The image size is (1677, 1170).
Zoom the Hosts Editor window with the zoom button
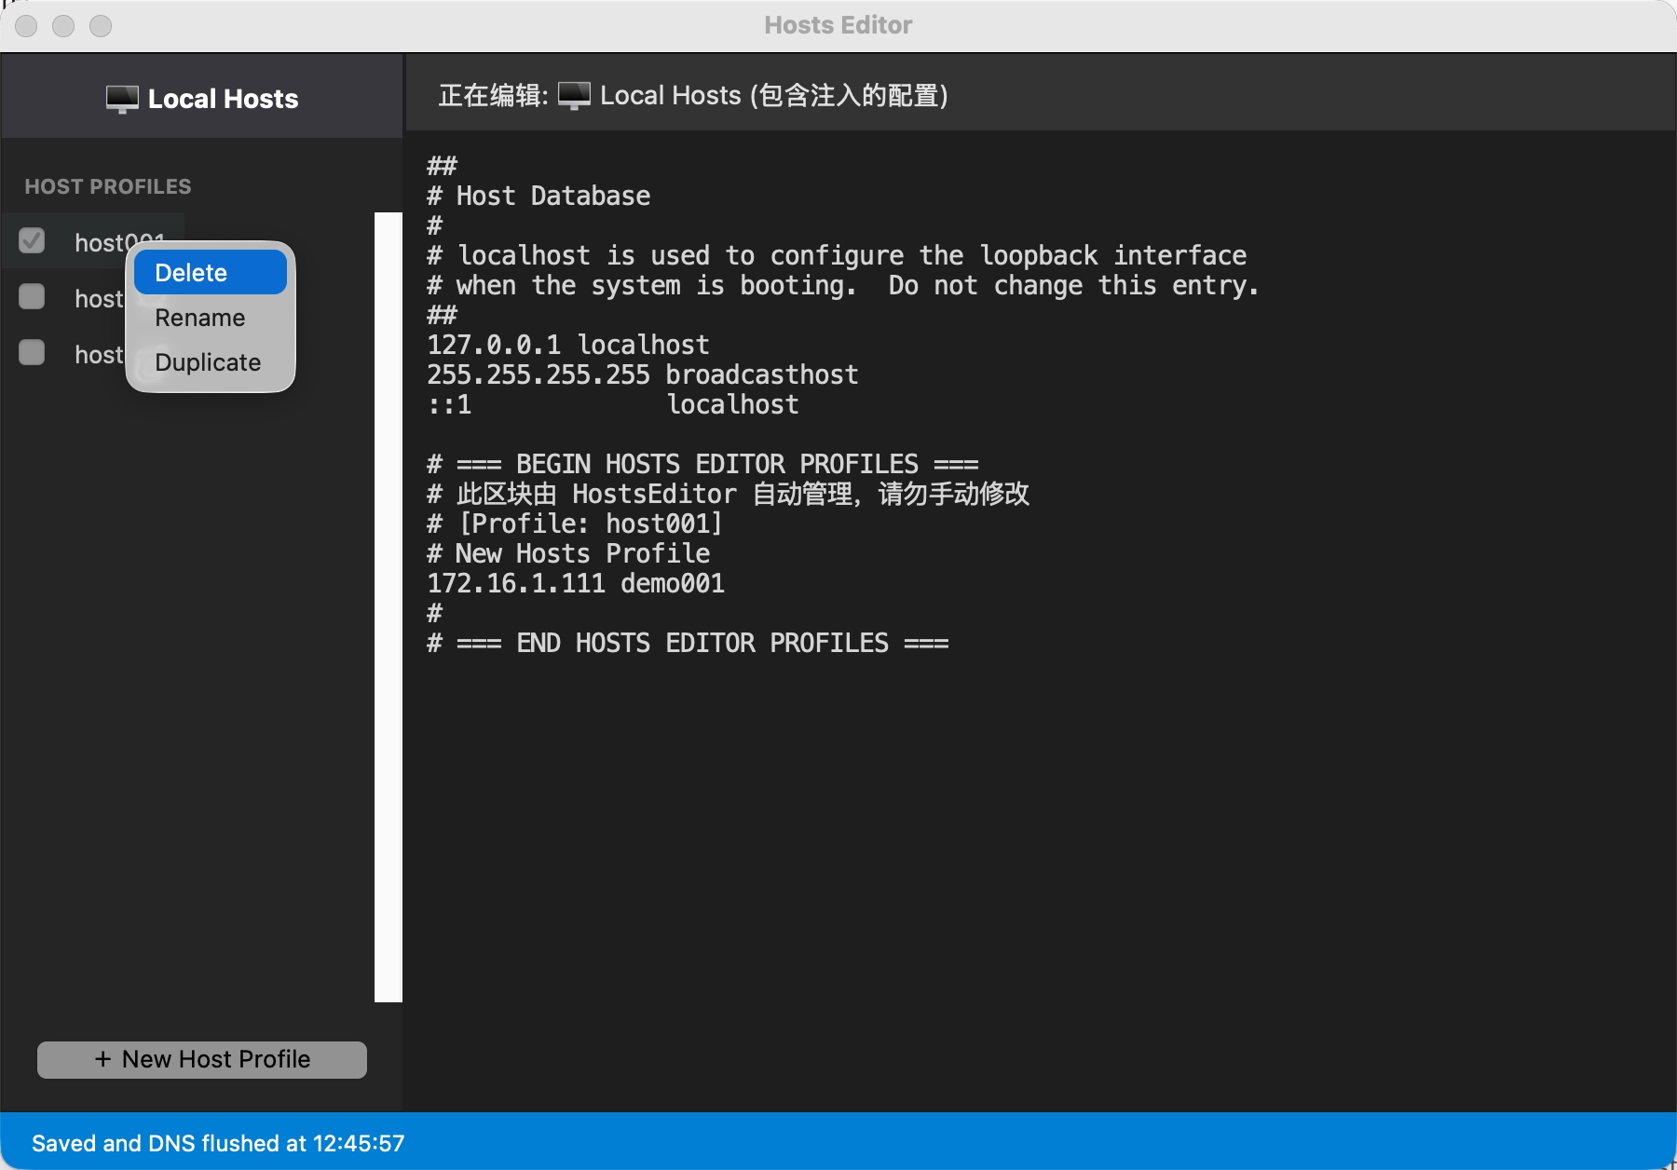(x=101, y=26)
